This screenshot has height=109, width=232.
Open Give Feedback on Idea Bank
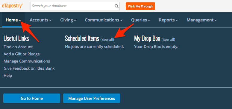coord(29,68)
